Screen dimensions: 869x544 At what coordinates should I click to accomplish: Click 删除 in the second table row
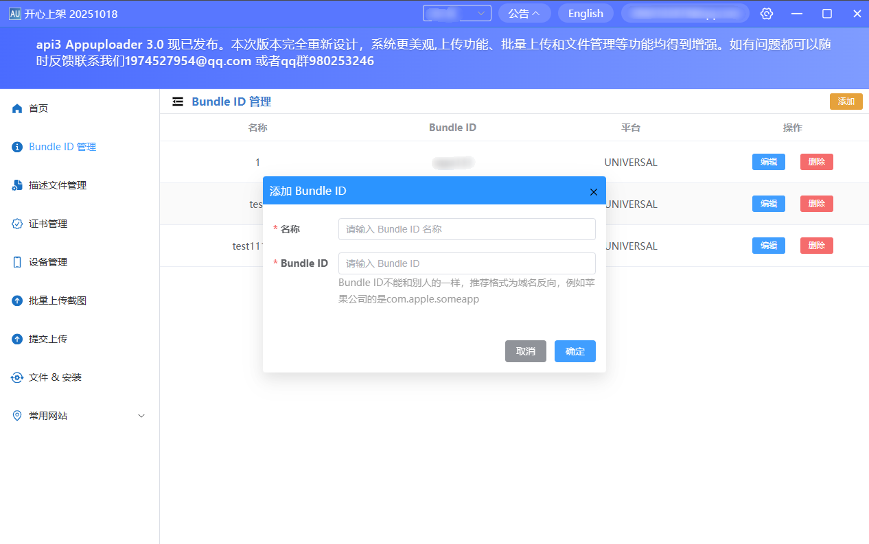click(x=817, y=204)
